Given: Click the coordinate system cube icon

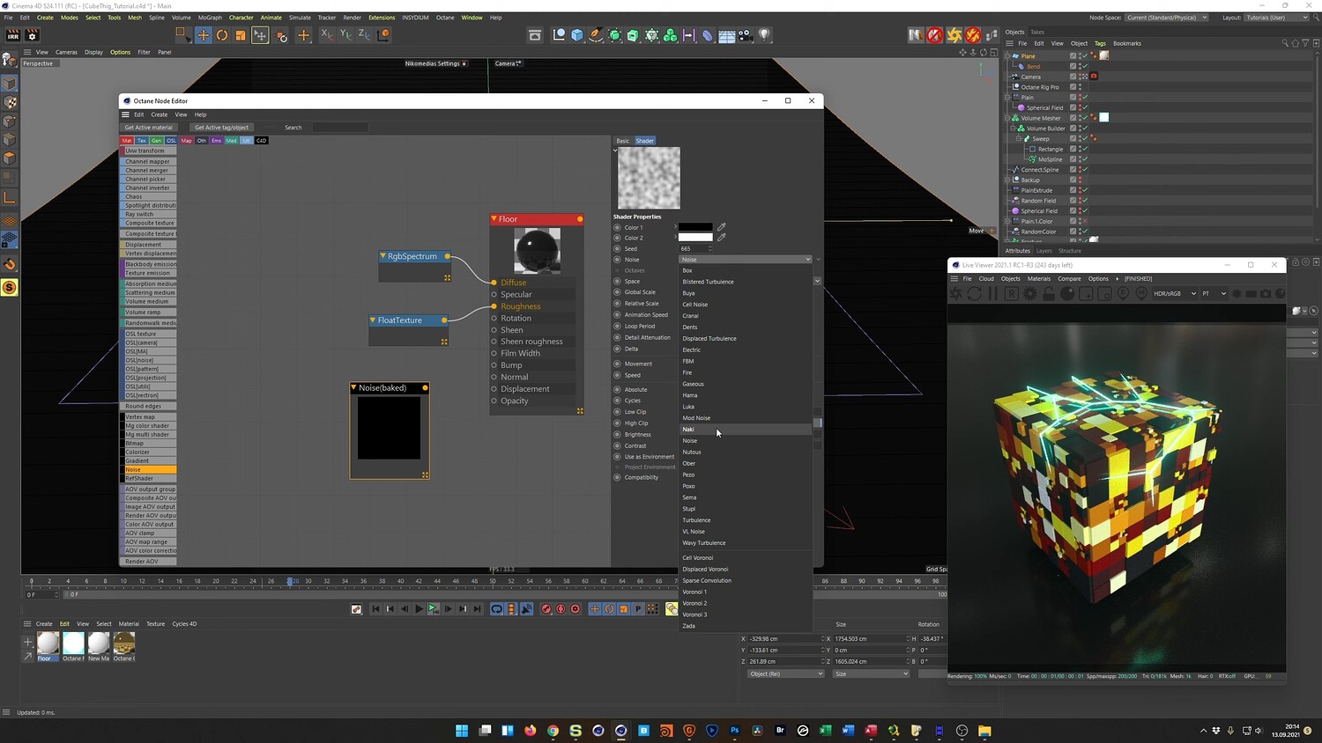Looking at the screenshot, I should pyautogui.click(x=382, y=35).
